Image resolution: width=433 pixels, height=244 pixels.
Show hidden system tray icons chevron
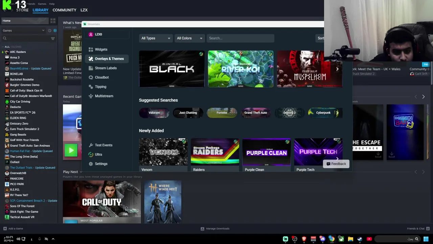click(x=53, y=239)
